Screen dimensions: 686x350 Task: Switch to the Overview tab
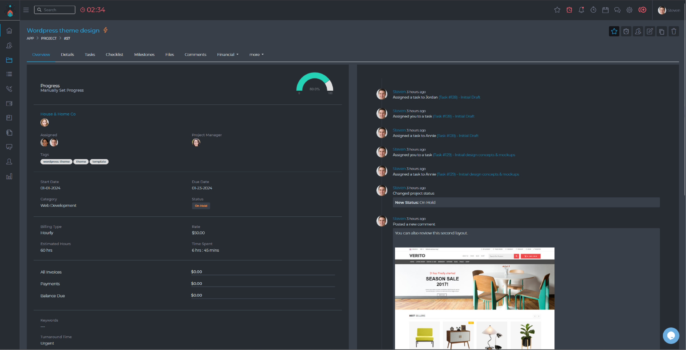point(41,55)
